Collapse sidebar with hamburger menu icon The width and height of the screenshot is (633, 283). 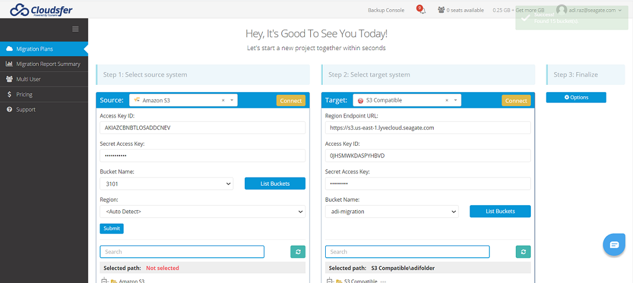[76, 29]
